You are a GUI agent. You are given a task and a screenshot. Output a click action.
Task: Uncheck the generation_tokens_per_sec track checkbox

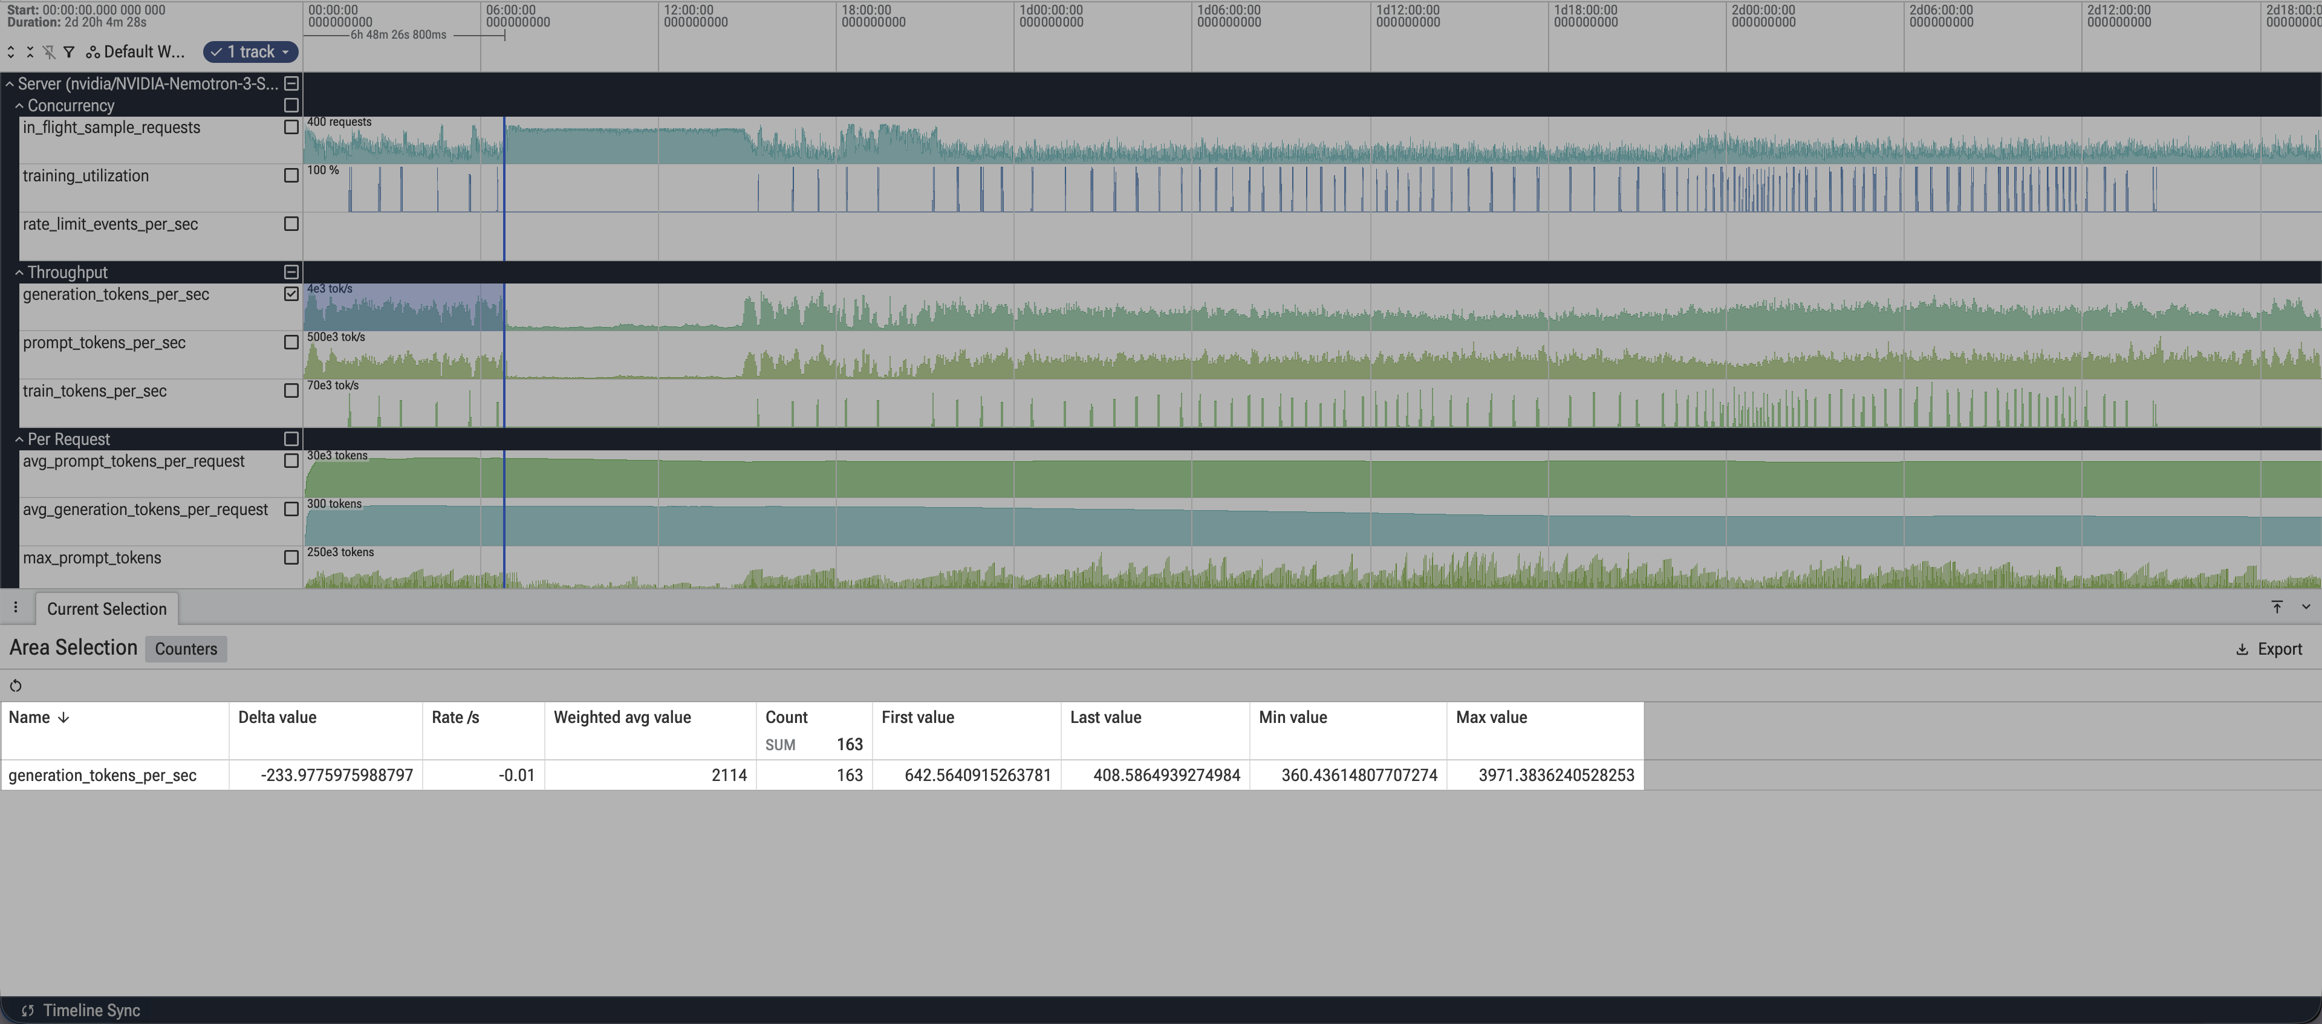pos(291,294)
